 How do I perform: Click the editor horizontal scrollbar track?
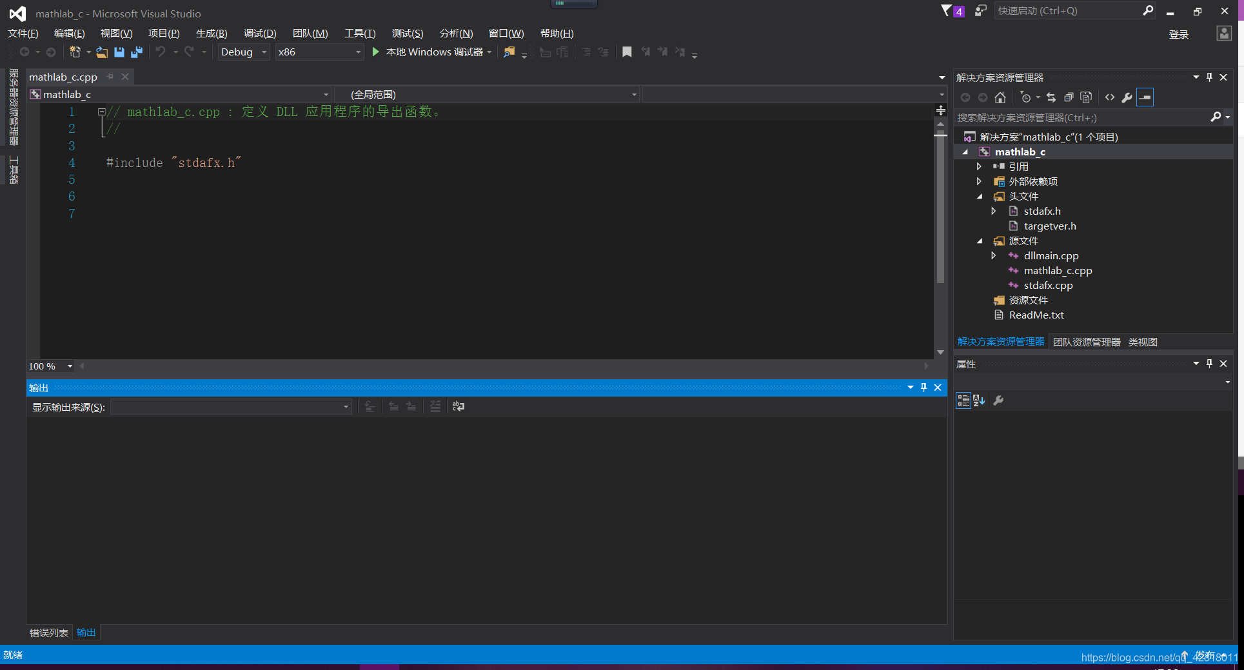503,366
